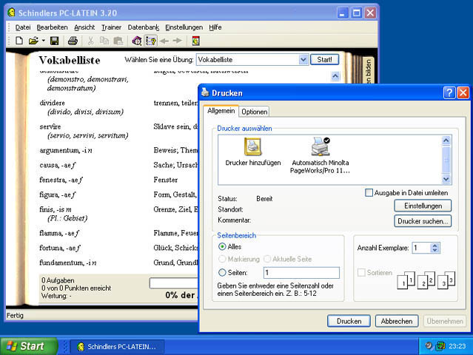The image size is (473, 355).
Task: Click the 'Fertig' status bar text
Action: click(15, 316)
